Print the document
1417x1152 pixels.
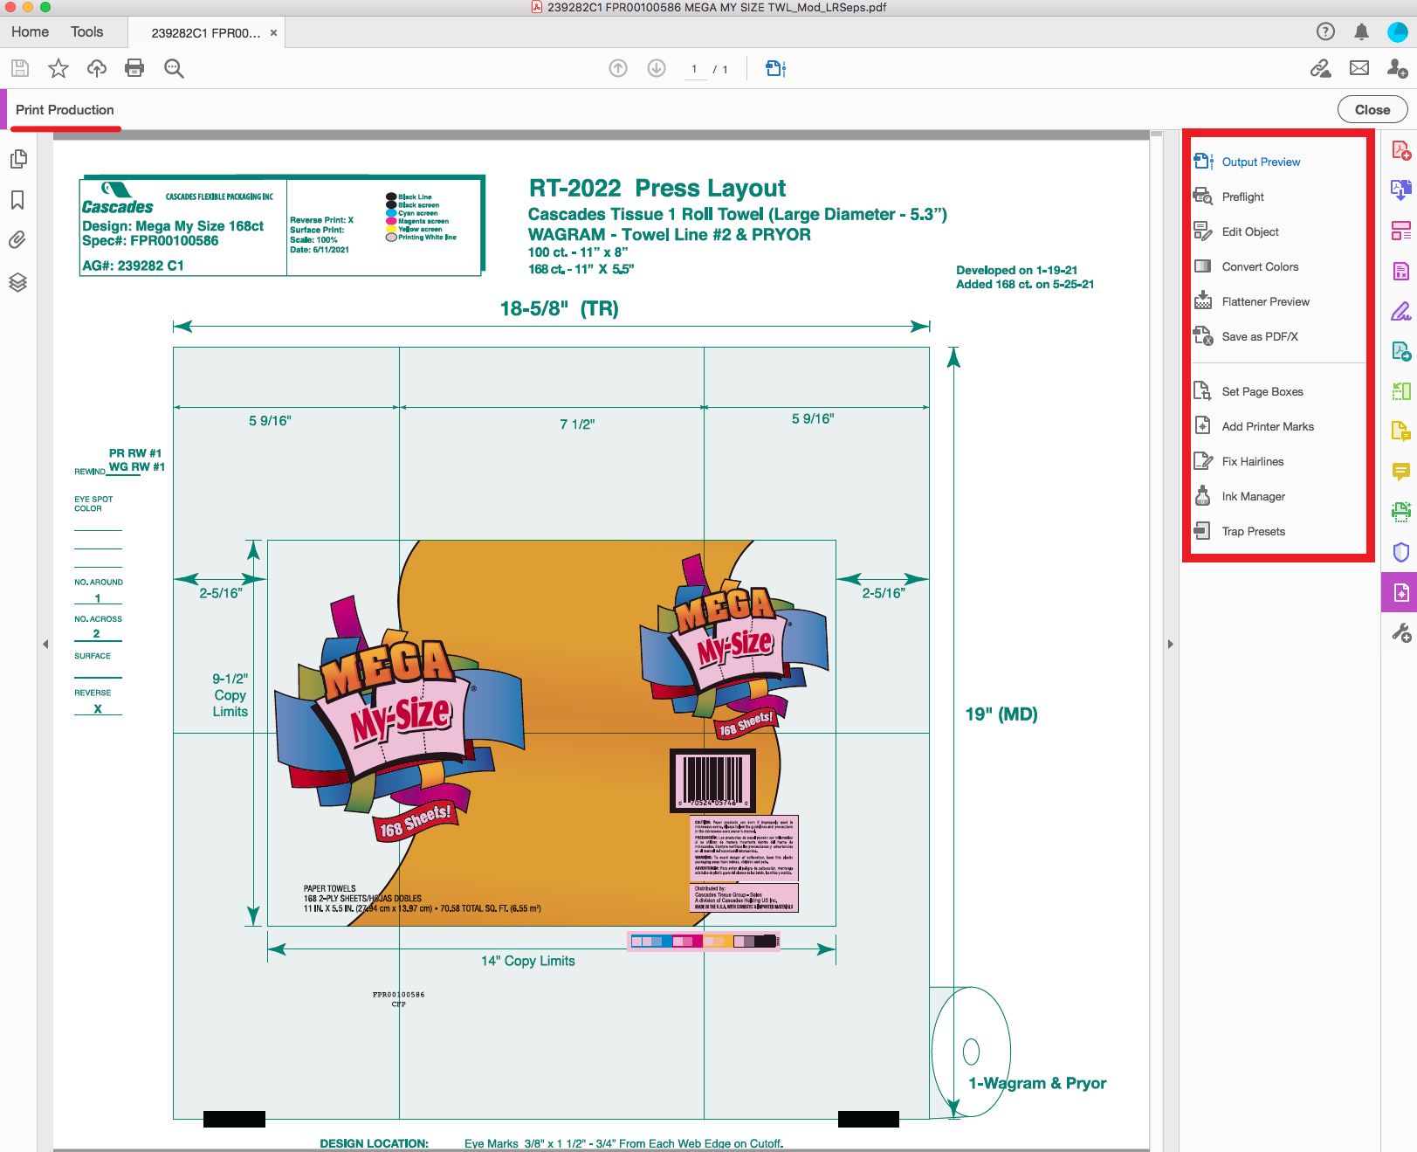(134, 68)
